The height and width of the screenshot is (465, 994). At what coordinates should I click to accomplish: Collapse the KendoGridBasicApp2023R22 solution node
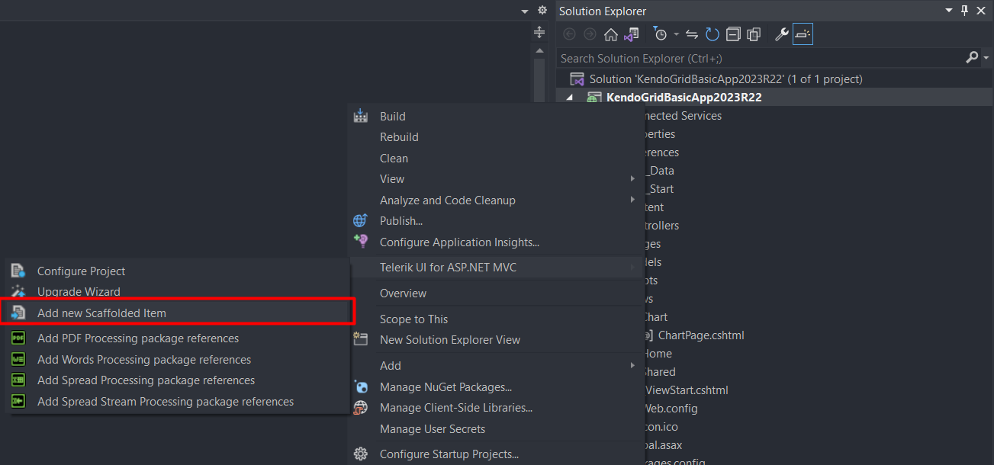pyautogui.click(x=568, y=98)
